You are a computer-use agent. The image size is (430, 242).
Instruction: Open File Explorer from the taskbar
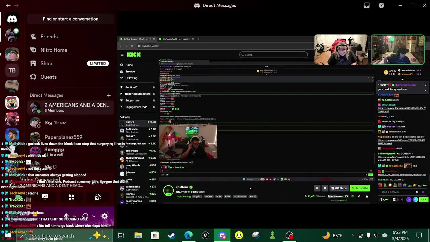tap(138, 235)
